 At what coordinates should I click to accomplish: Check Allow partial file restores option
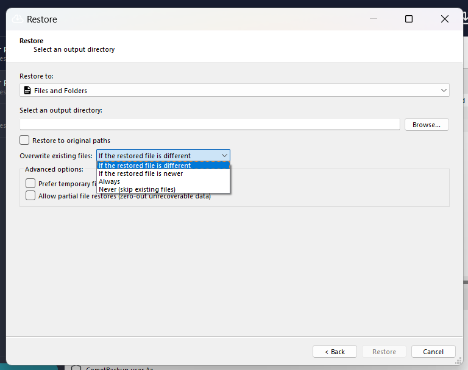click(x=30, y=196)
